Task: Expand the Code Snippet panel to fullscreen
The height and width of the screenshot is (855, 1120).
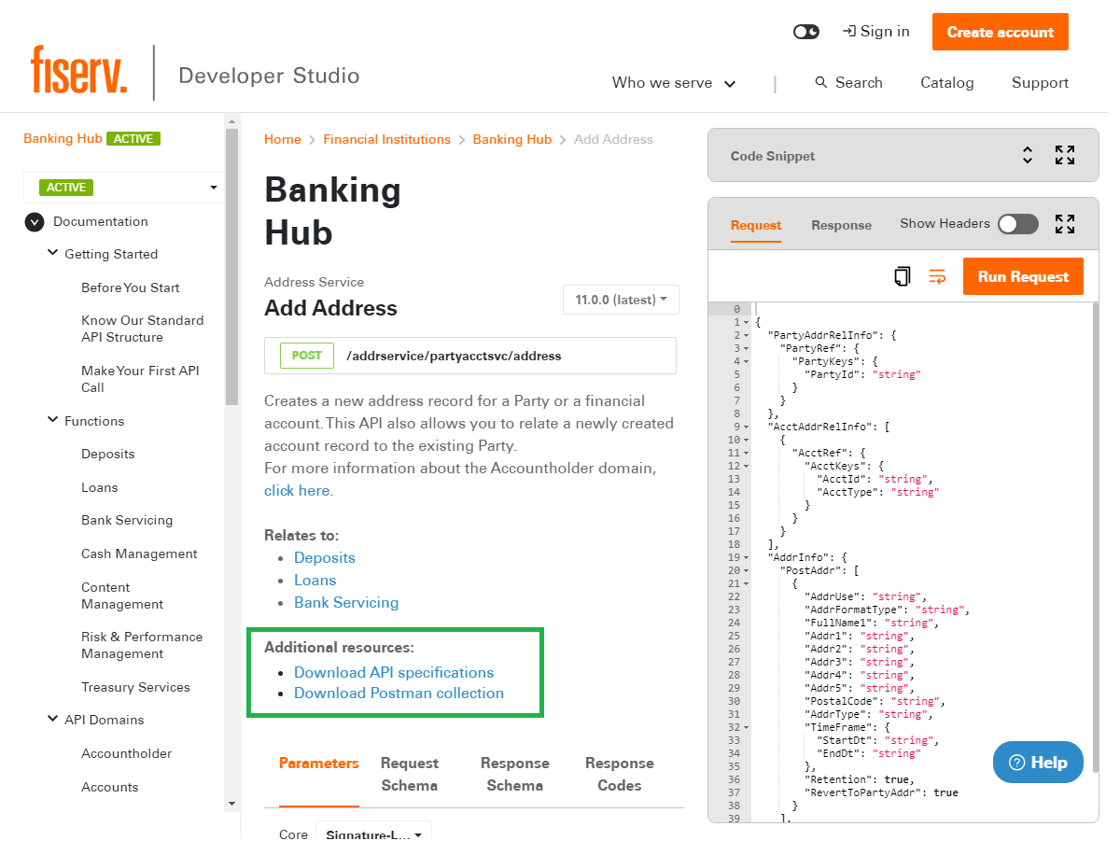Action: pos(1065,156)
